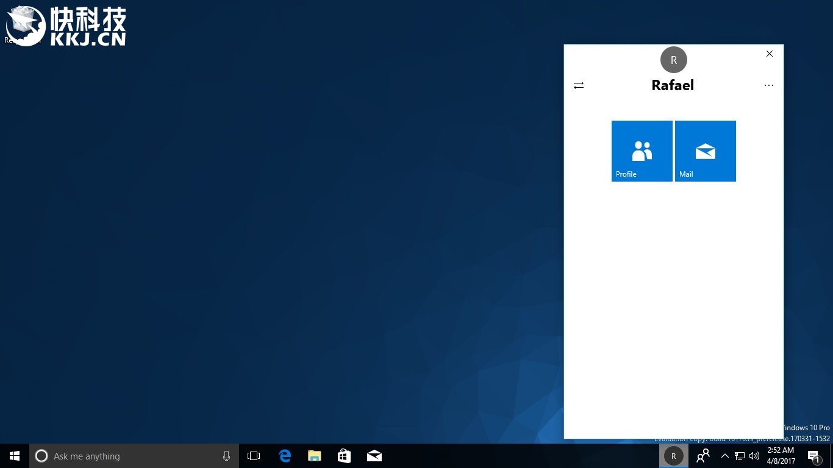Click the pinned R contact on taskbar
This screenshot has height=468, width=833.
[x=673, y=456]
